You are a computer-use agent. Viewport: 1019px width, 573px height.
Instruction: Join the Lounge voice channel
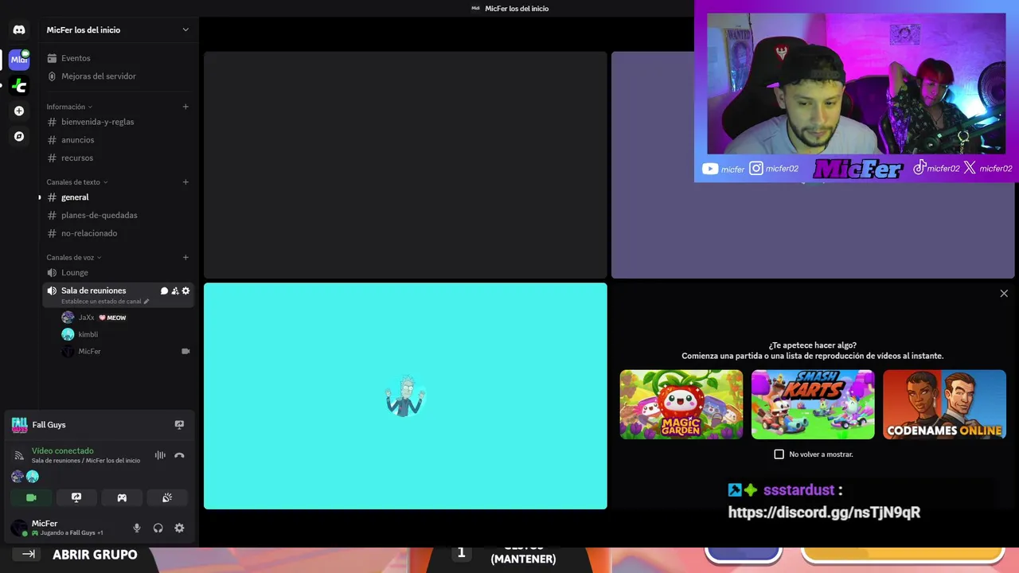118,273
